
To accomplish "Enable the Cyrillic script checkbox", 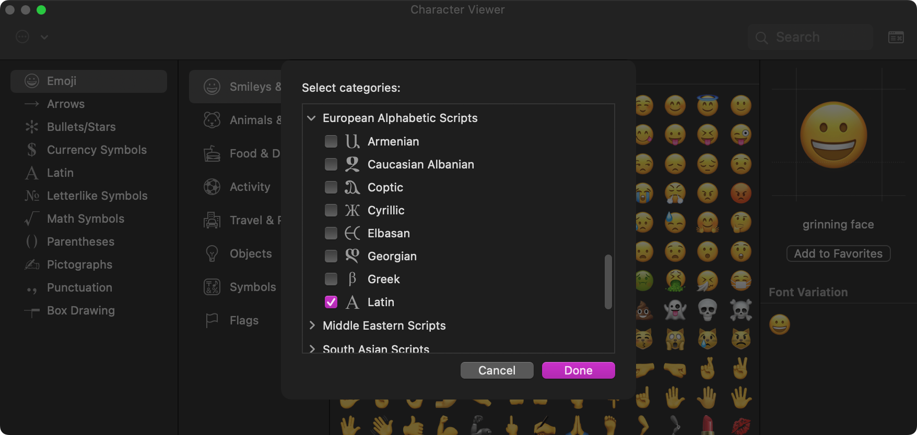I will [x=331, y=210].
